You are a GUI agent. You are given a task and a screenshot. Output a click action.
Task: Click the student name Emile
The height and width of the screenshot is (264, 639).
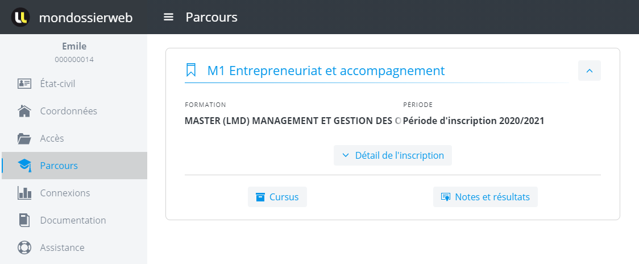[74, 46]
